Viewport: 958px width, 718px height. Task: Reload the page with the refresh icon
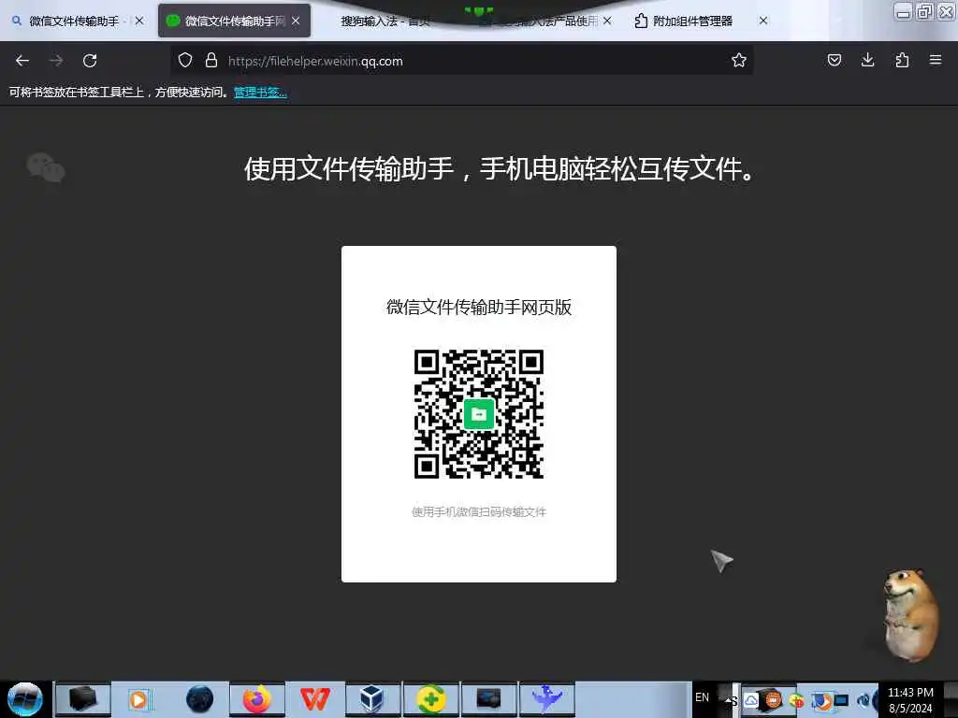point(90,61)
